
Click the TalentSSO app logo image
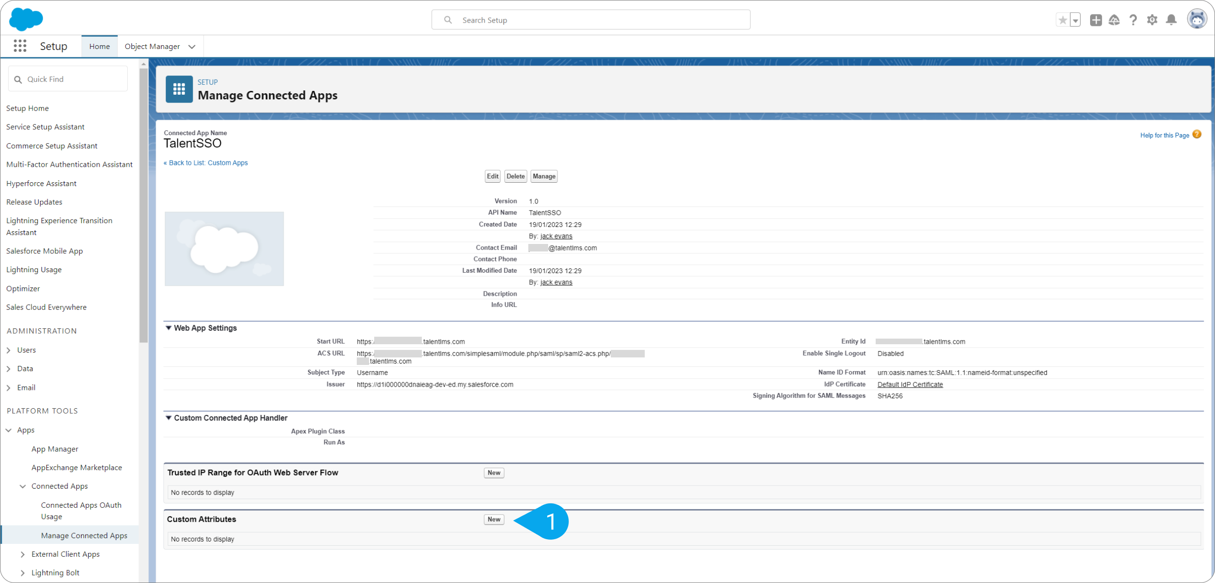tap(224, 249)
